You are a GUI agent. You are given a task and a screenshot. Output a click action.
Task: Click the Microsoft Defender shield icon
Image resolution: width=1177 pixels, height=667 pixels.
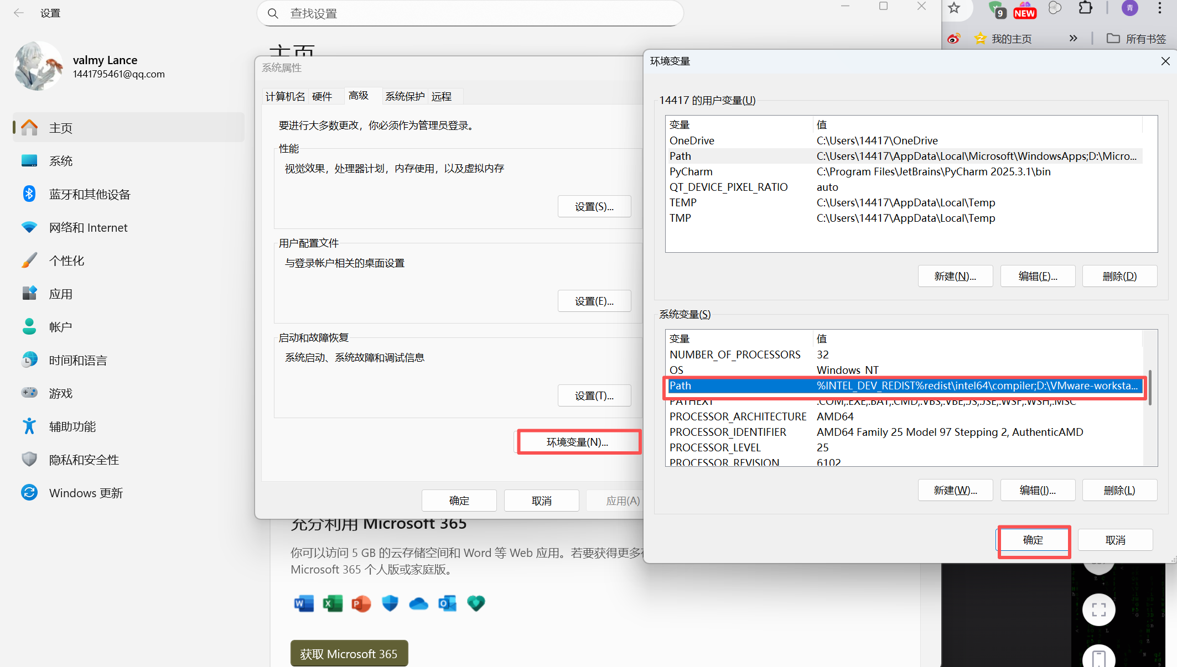(x=390, y=603)
